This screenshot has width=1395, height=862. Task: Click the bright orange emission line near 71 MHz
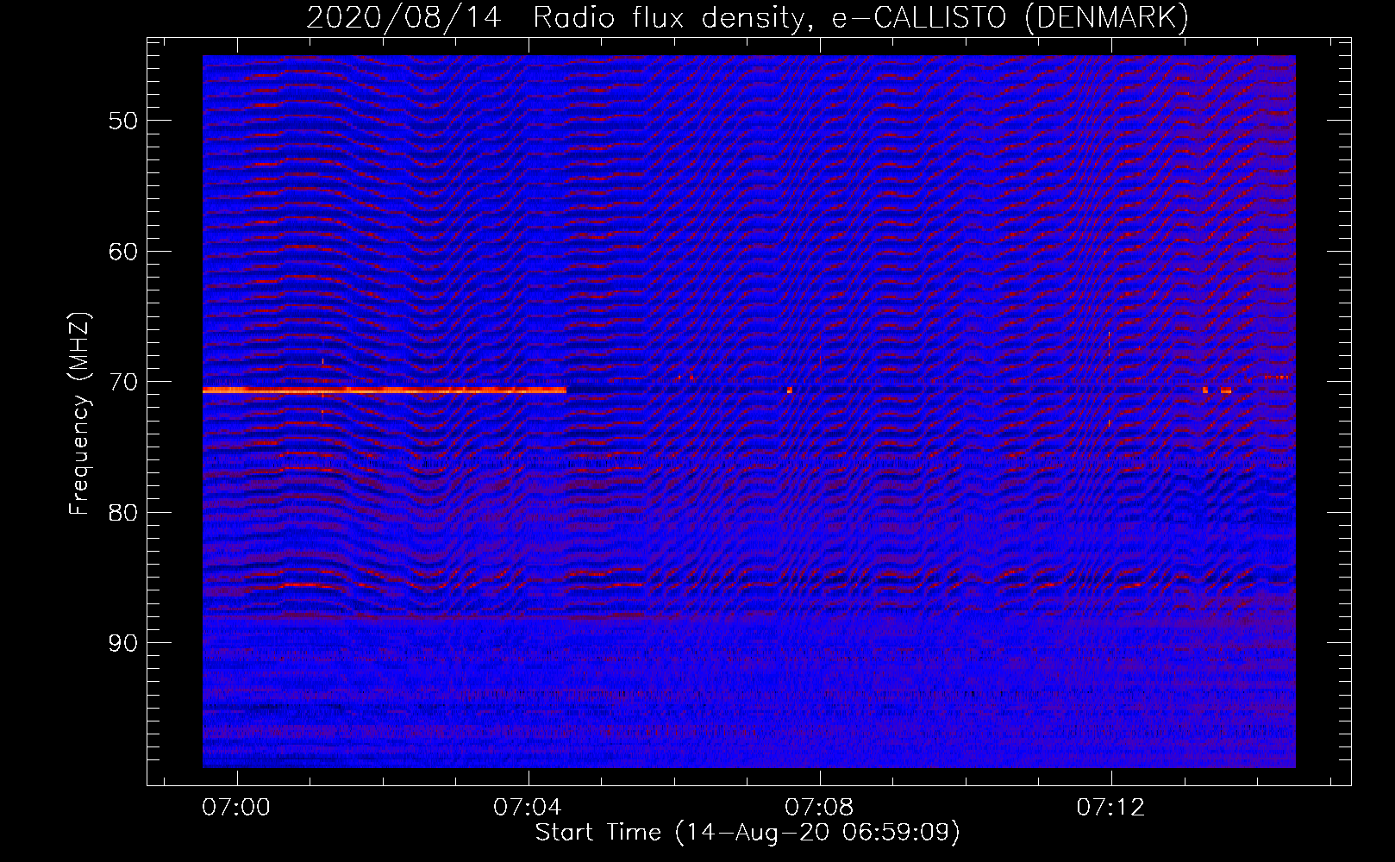385,390
